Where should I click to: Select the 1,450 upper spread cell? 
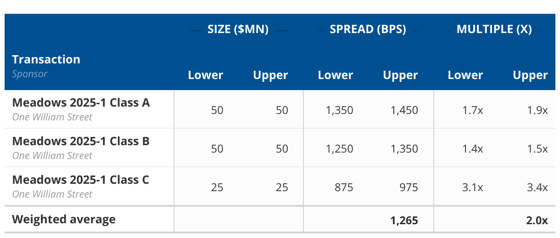(404, 110)
